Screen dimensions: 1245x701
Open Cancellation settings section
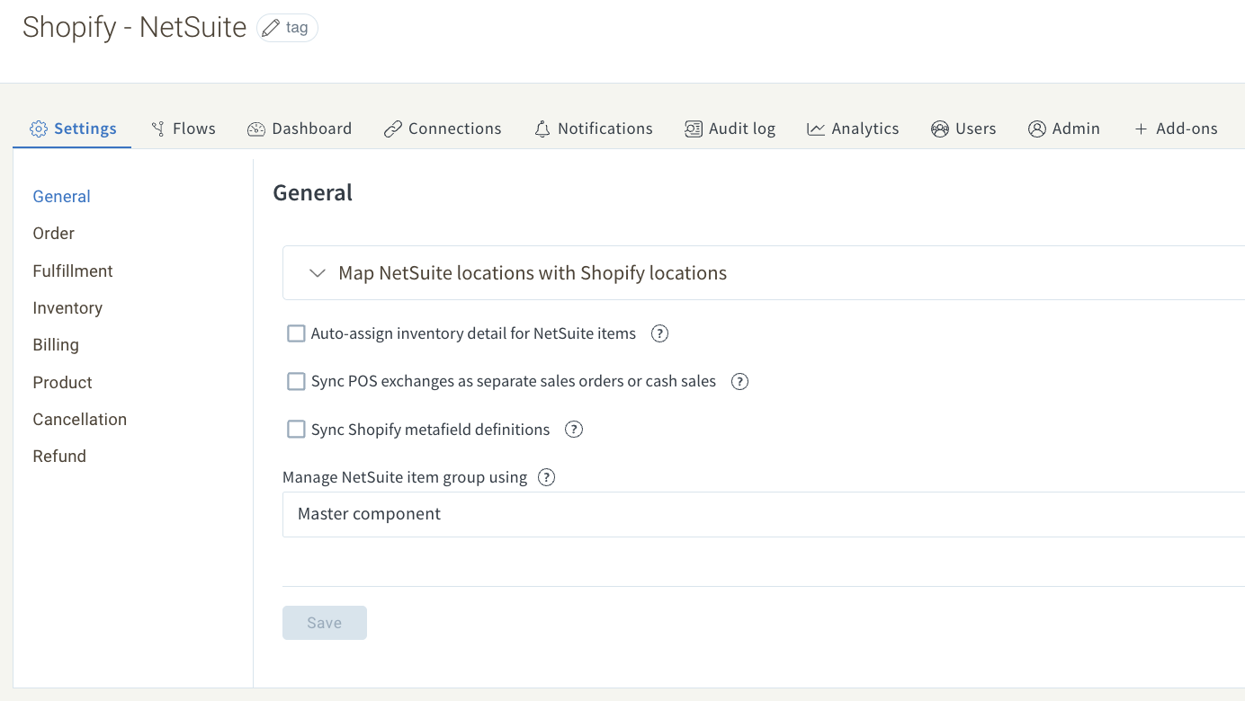[x=80, y=420]
